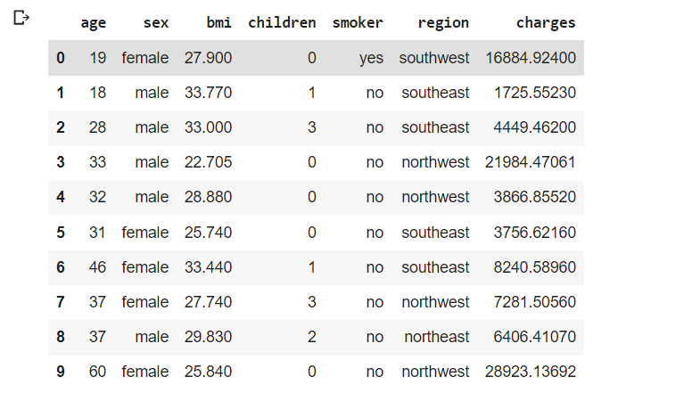Click the southwest region cell

(x=434, y=58)
